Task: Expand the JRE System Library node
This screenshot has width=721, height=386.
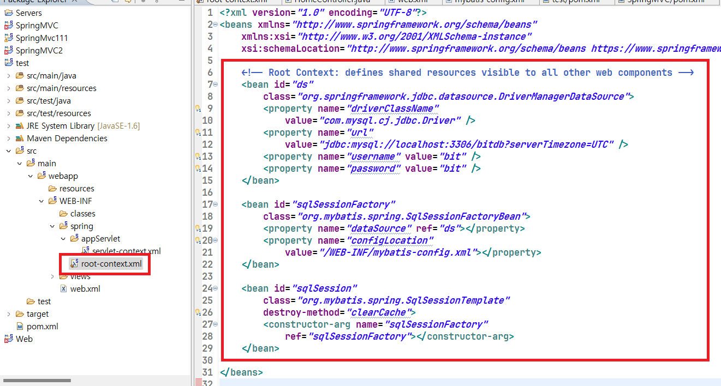Action: point(8,125)
